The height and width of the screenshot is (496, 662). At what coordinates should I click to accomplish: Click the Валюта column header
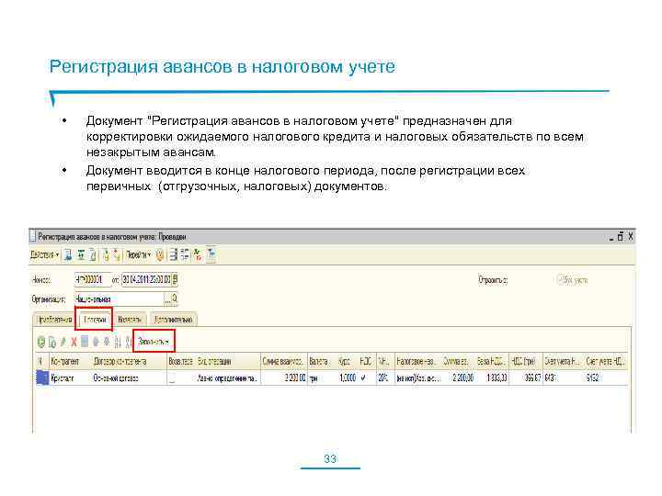pyautogui.click(x=322, y=362)
